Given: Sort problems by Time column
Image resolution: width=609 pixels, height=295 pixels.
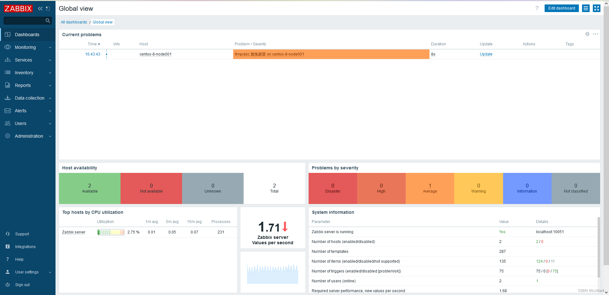Looking at the screenshot, I should point(94,44).
